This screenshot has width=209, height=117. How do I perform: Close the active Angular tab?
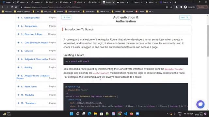click(113, 2)
